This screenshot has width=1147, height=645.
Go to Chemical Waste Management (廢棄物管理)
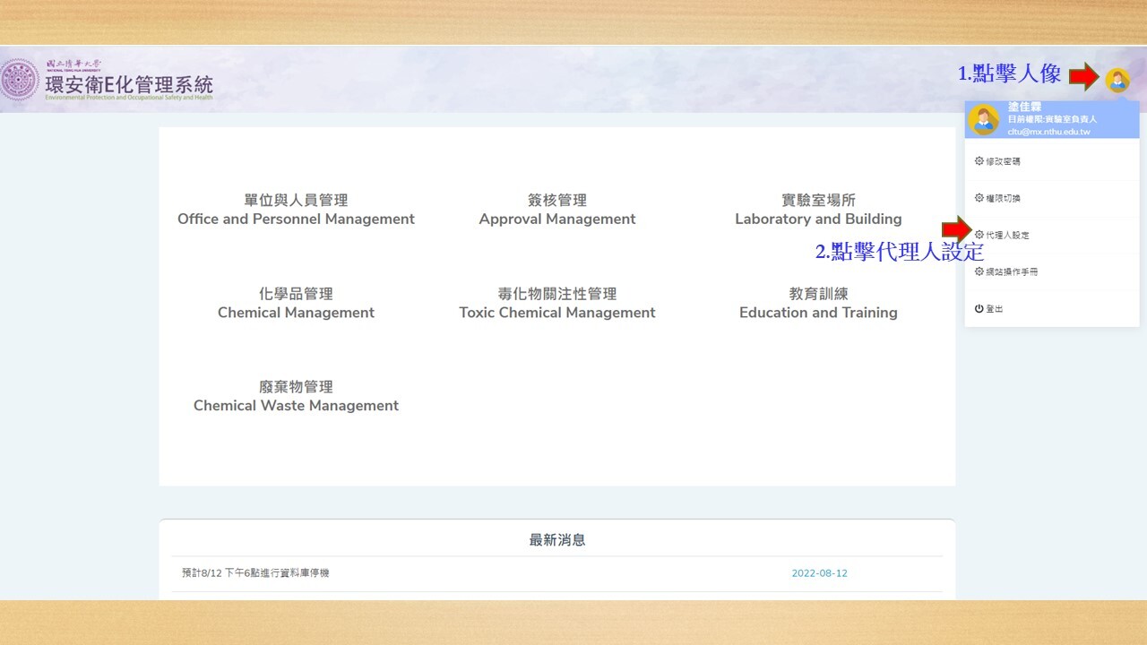pos(296,396)
